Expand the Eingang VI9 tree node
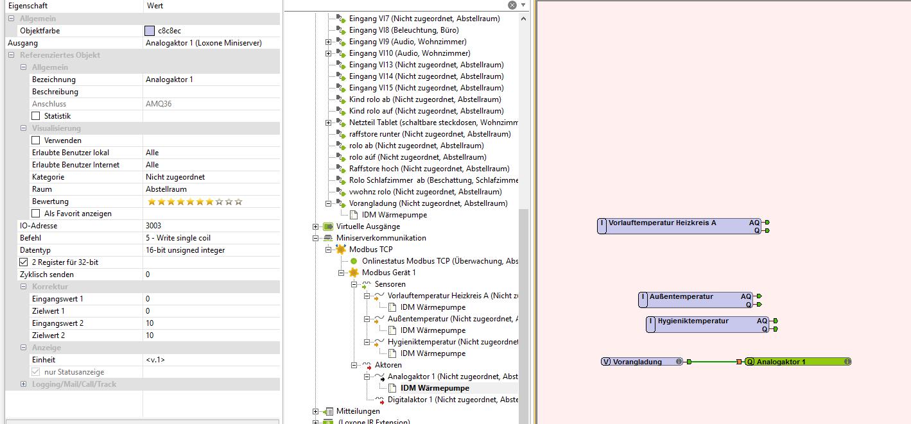 click(328, 42)
